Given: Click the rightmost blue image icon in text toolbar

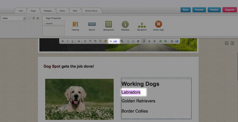Looking at the screenshot, I should (176, 41).
